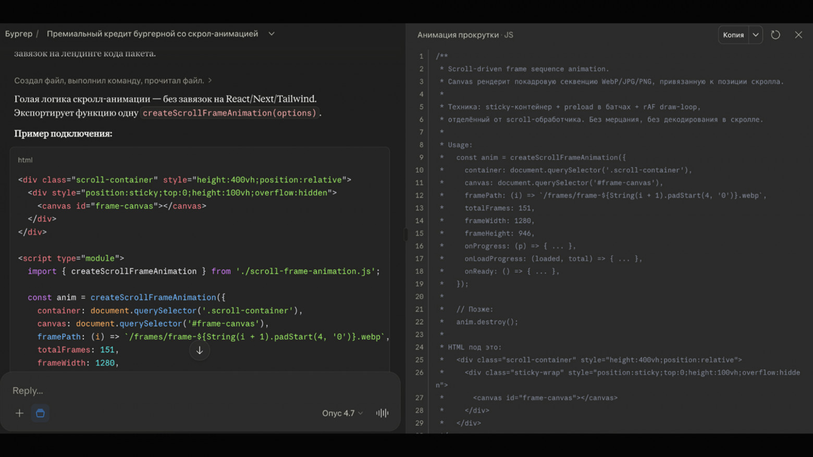Expand chat title chevron menu
This screenshot has width=813, height=457.
(272, 34)
